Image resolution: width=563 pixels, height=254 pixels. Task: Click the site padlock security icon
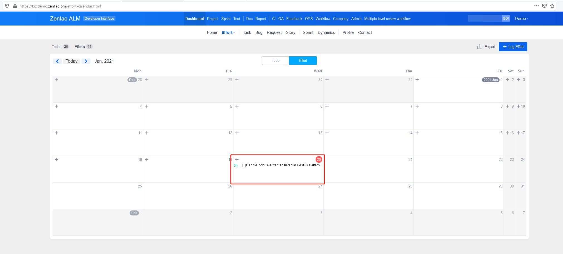(15, 6)
